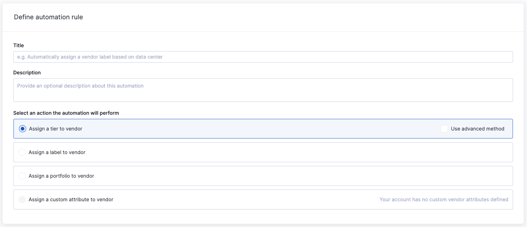Click the 'Assign a label to vendor' text

tap(57, 152)
